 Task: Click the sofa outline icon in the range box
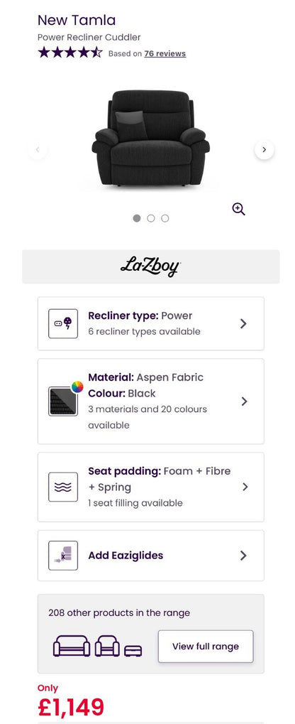[72, 646]
